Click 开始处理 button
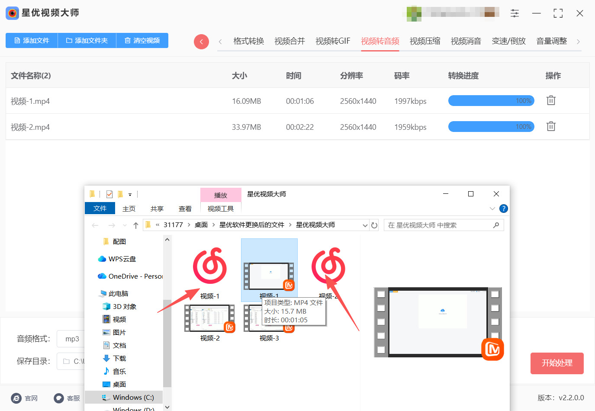The width and height of the screenshot is (595, 411). [x=557, y=363]
